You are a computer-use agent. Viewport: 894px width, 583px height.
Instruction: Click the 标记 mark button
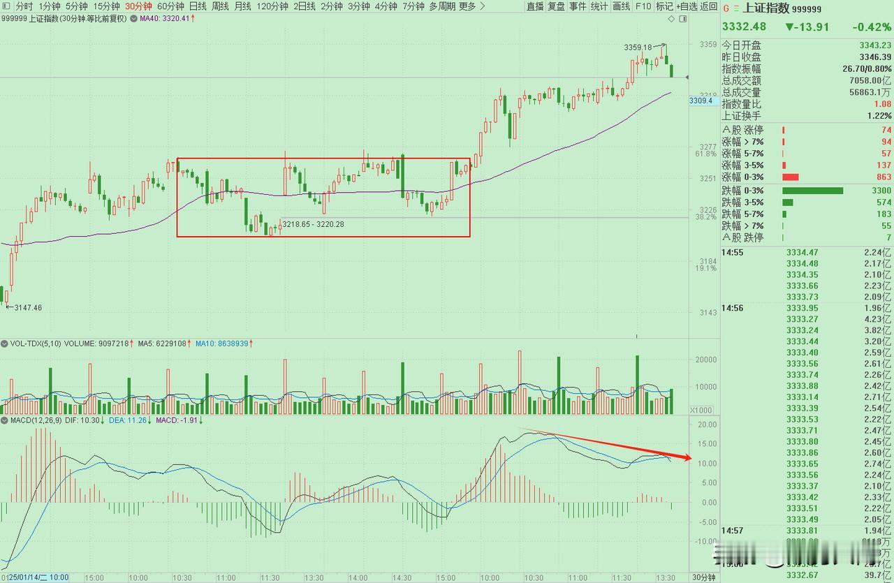pyautogui.click(x=664, y=6)
